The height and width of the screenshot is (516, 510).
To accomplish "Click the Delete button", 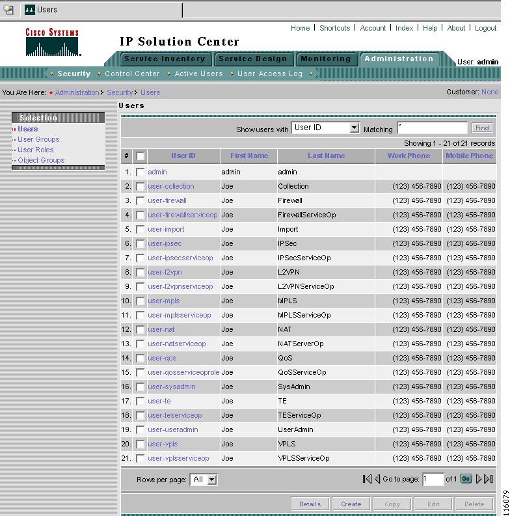I will 474,504.
